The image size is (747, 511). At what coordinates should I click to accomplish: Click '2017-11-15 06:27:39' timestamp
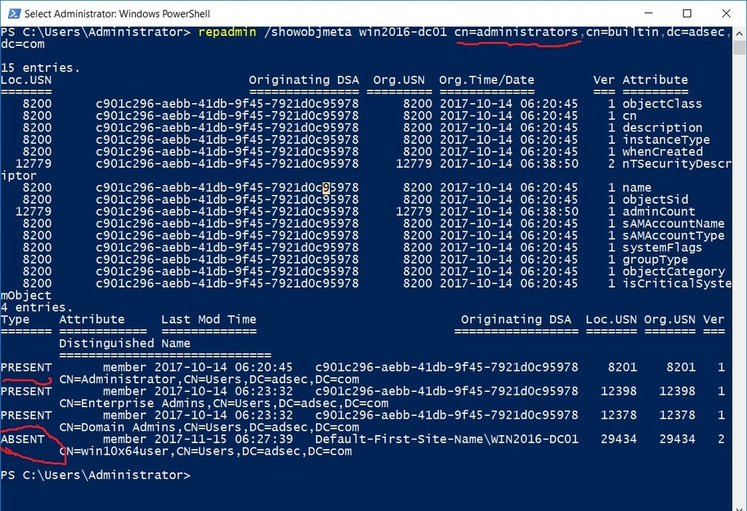click(x=223, y=439)
